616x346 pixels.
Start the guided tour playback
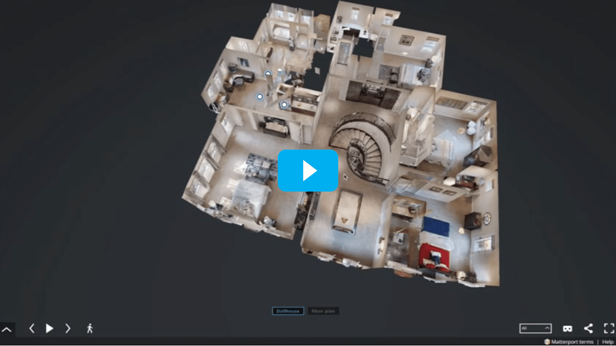tap(50, 328)
